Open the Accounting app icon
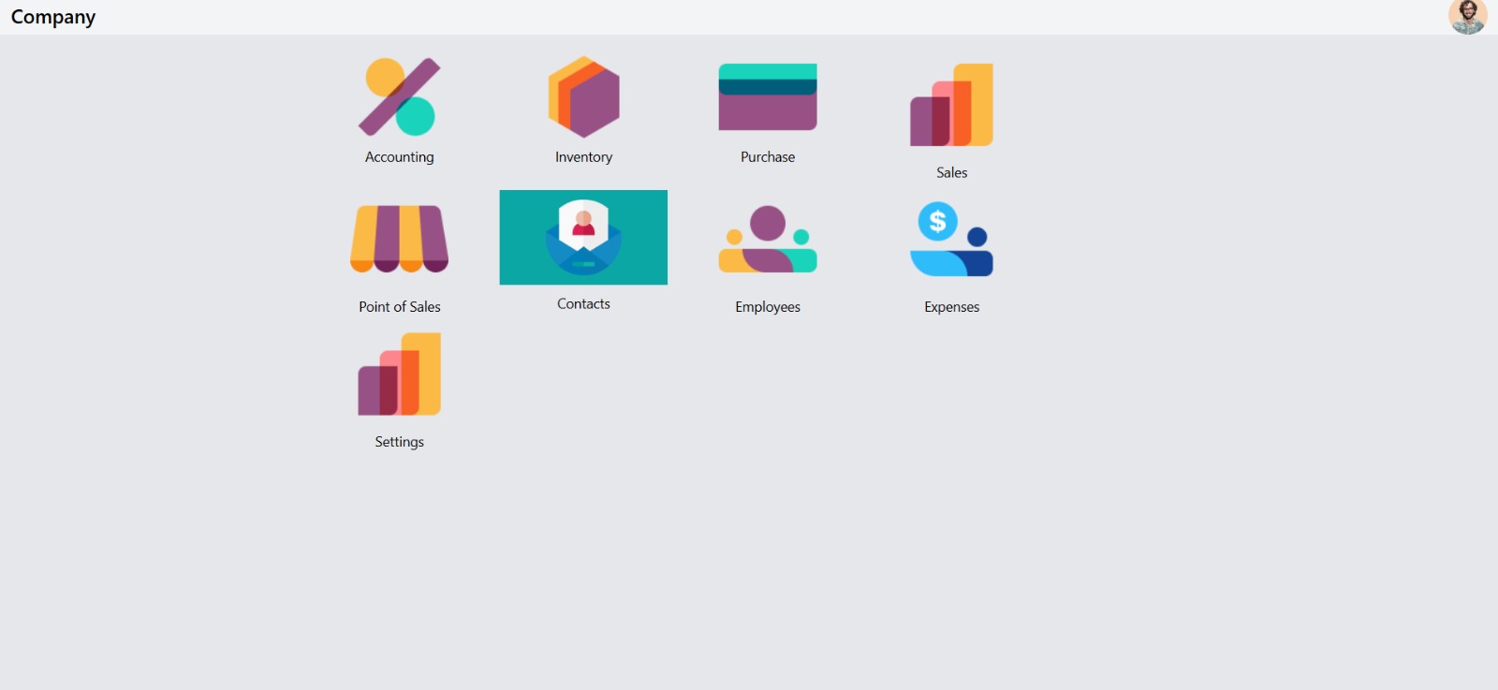This screenshot has width=1498, height=690. pos(399,97)
